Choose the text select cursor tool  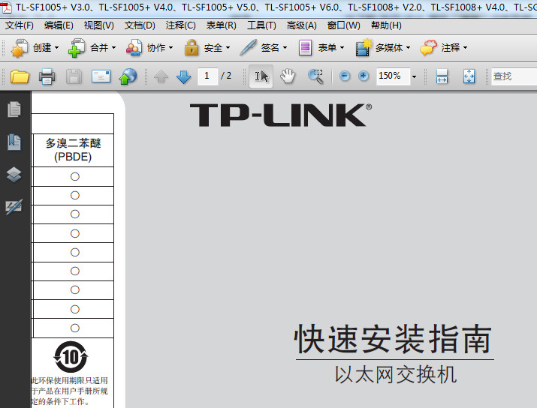pyautogui.click(x=261, y=76)
